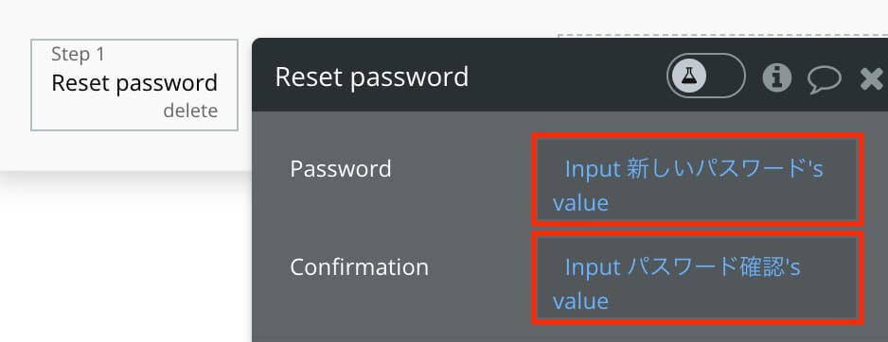888x342 pixels.
Task: Close the Reset password property panel
Action: click(871, 78)
